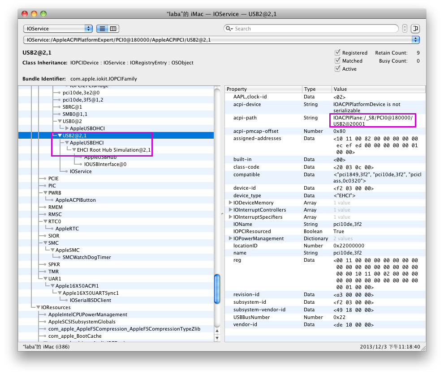Select the vendor-id property row

pyautogui.click(x=325, y=324)
